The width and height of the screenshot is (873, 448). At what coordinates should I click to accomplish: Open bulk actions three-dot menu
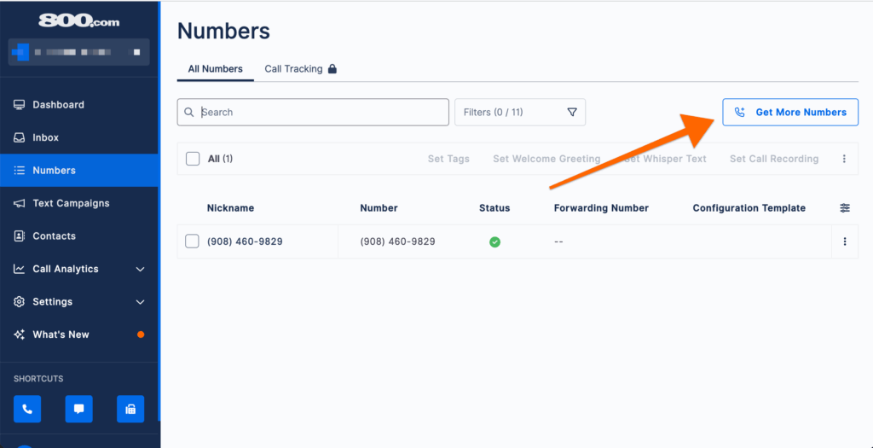[x=844, y=159]
